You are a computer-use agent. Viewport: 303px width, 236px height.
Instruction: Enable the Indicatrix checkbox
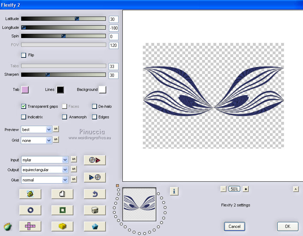[x=24, y=117]
